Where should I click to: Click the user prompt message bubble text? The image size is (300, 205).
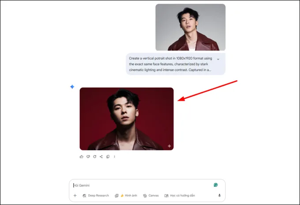coord(170,64)
